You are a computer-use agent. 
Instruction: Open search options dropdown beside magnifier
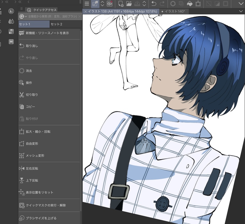tap(26, 16)
